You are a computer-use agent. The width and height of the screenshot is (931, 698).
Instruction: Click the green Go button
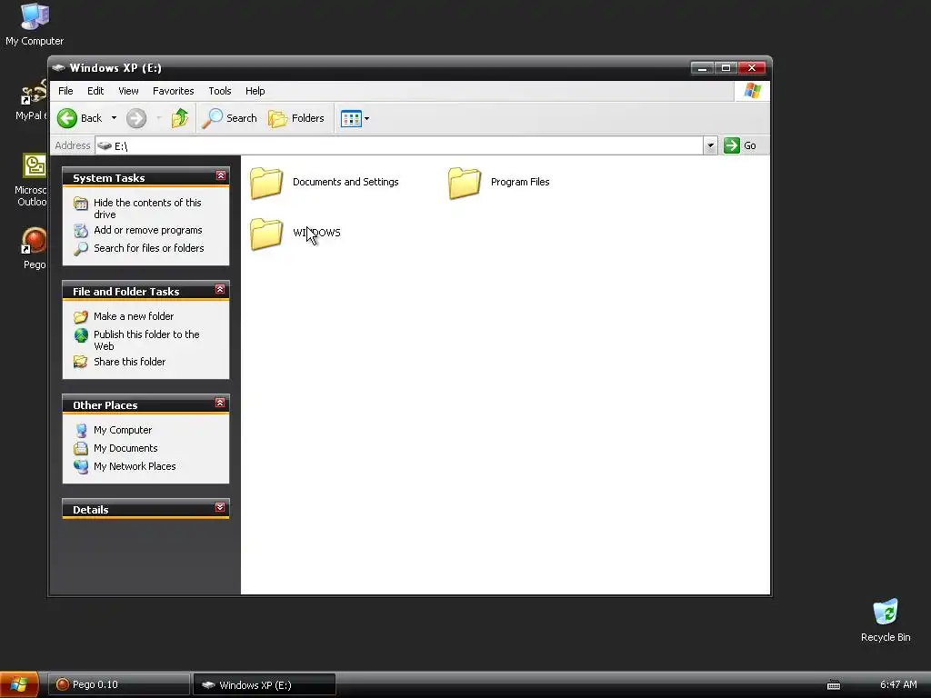[x=740, y=145]
